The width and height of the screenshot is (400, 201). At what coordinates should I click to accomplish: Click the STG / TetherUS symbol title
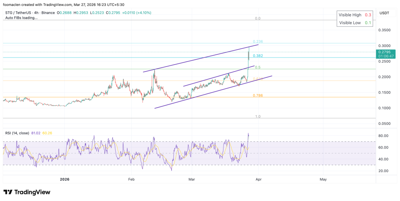19,13
